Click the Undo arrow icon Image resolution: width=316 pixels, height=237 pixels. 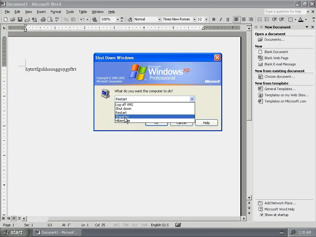[82, 19]
